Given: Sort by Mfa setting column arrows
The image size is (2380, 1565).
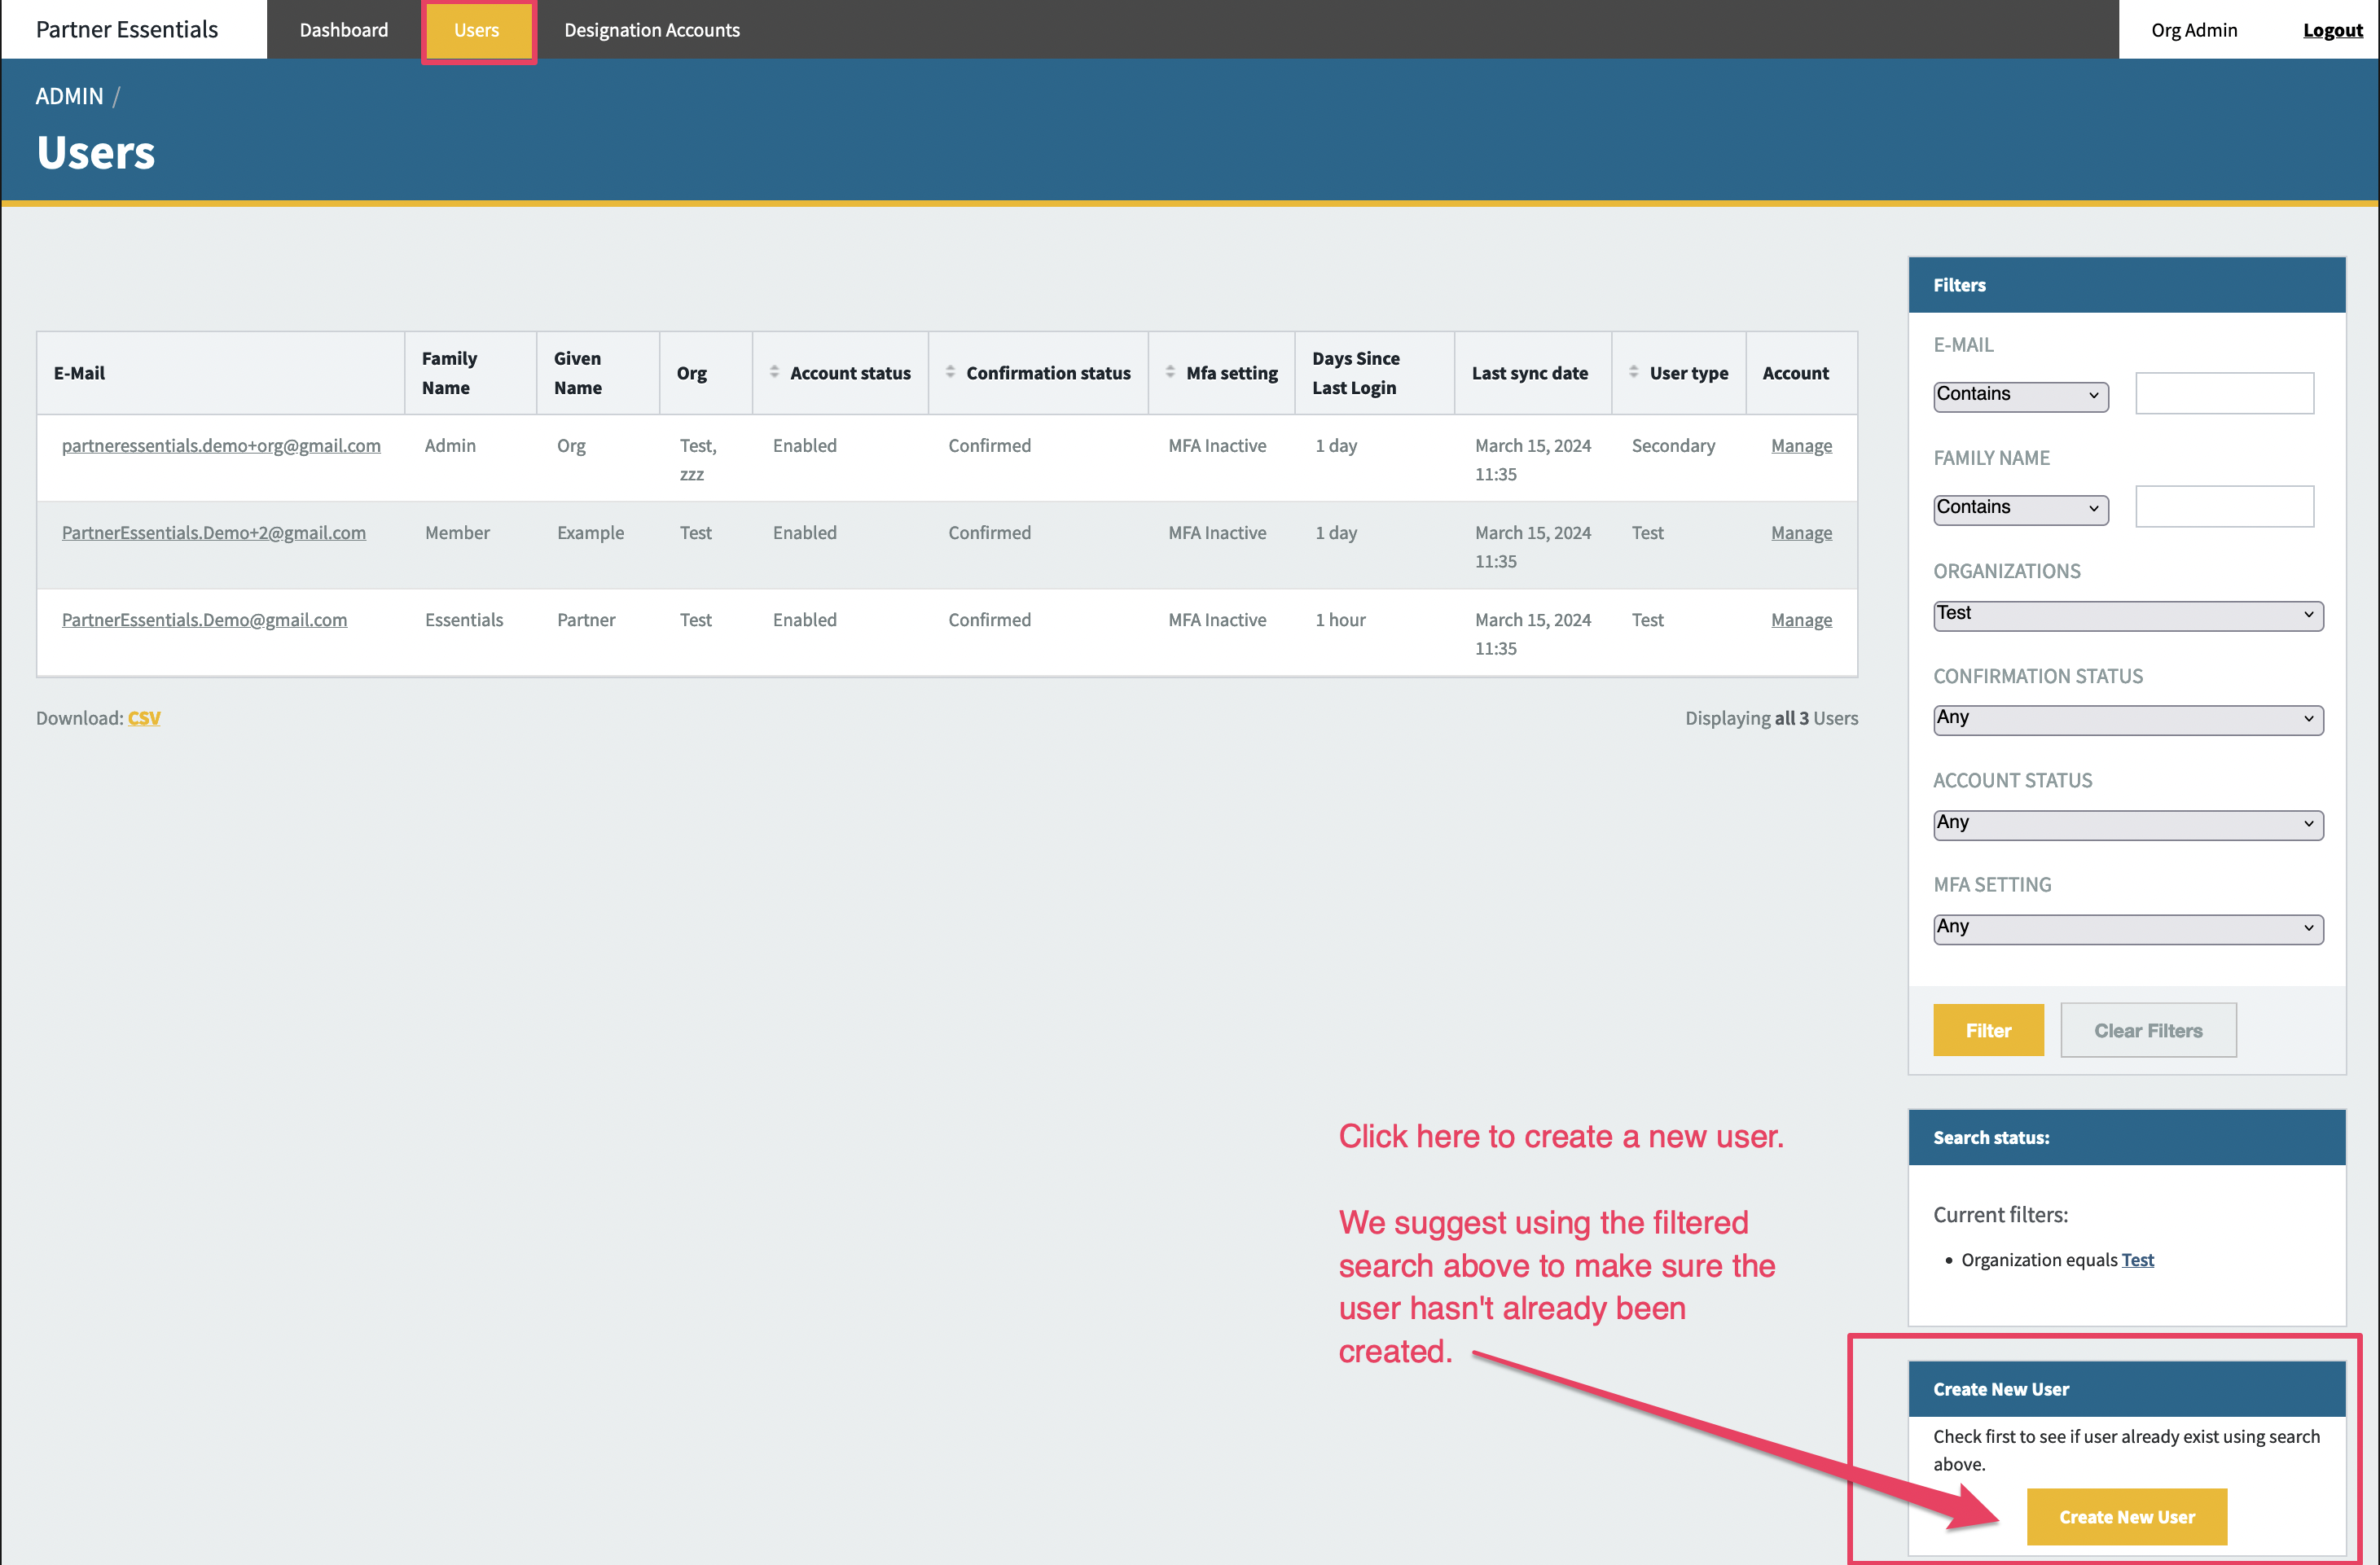Looking at the screenshot, I should (x=1170, y=372).
